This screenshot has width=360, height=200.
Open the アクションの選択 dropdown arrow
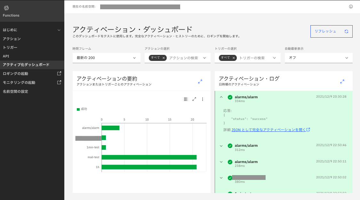click(x=204, y=58)
